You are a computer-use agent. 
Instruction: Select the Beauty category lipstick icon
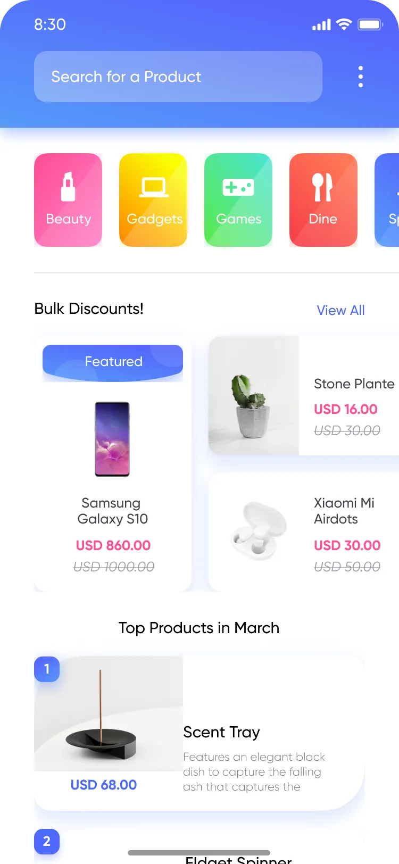68,187
